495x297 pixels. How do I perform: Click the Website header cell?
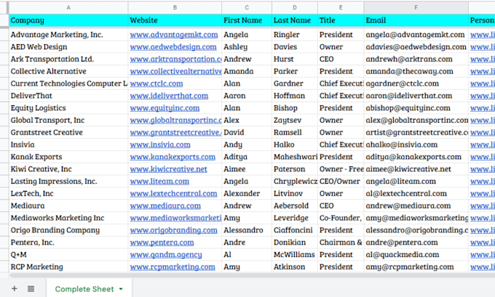(175, 20)
